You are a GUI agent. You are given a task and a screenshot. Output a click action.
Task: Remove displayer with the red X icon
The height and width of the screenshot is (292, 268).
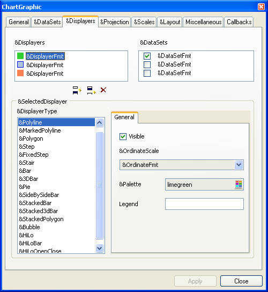point(103,90)
